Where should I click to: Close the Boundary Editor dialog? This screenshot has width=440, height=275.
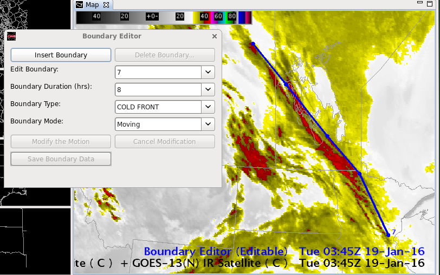click(x=215, y=36)
